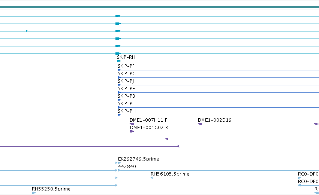
Task: Click the DME1-001G02.R label
Action: click(x=149, y=128)
